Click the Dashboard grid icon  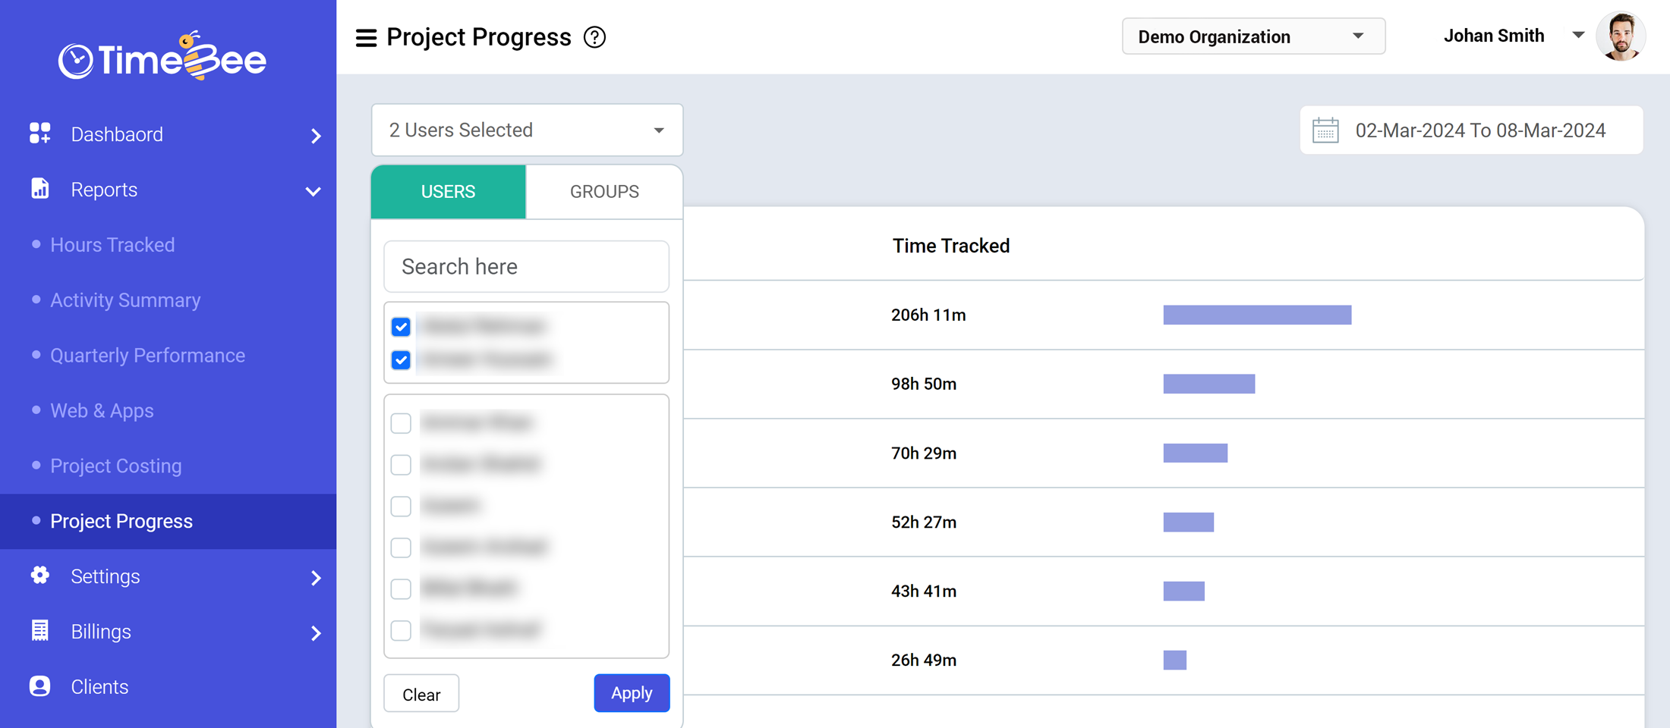point(39,133)
